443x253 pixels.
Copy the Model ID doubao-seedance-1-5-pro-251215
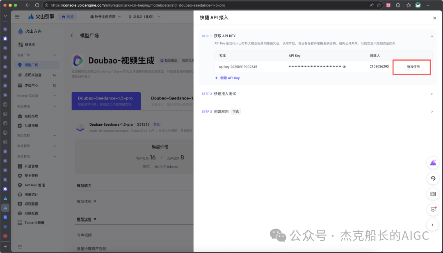point(153,131)
